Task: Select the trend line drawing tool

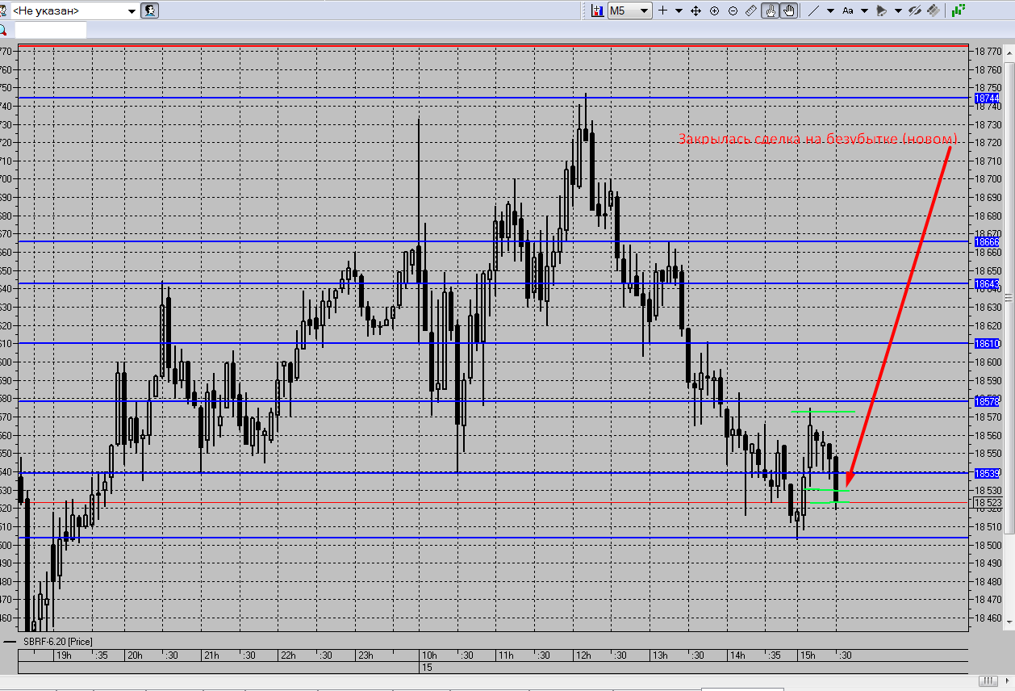Action: coord(813,10)
